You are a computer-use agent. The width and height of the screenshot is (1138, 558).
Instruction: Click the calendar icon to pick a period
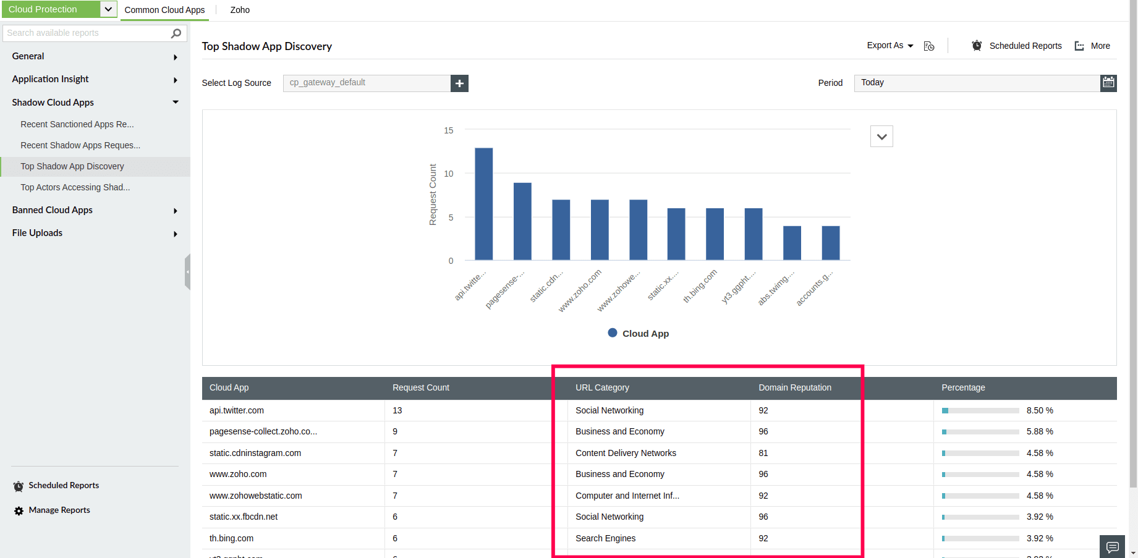1108,83
